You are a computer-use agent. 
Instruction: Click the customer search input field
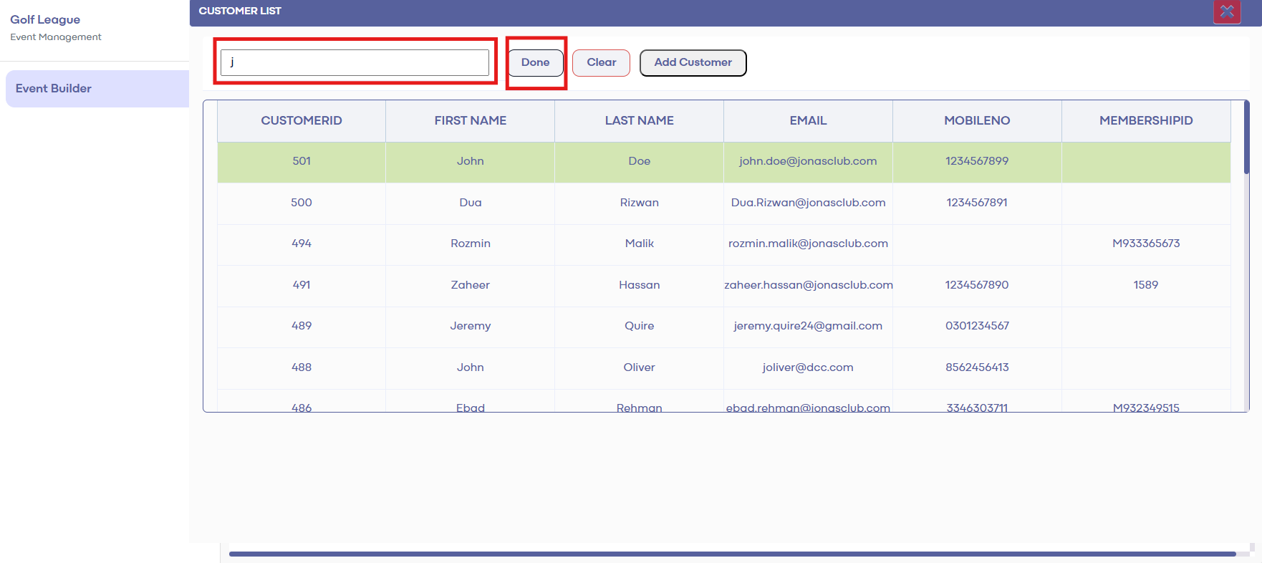(355, 62)
